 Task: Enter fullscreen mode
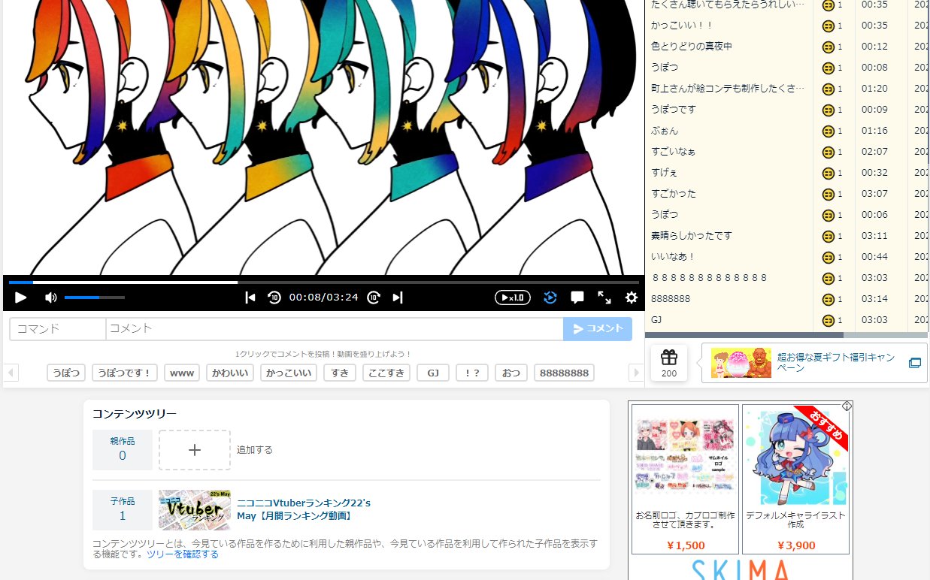(604, 298)
